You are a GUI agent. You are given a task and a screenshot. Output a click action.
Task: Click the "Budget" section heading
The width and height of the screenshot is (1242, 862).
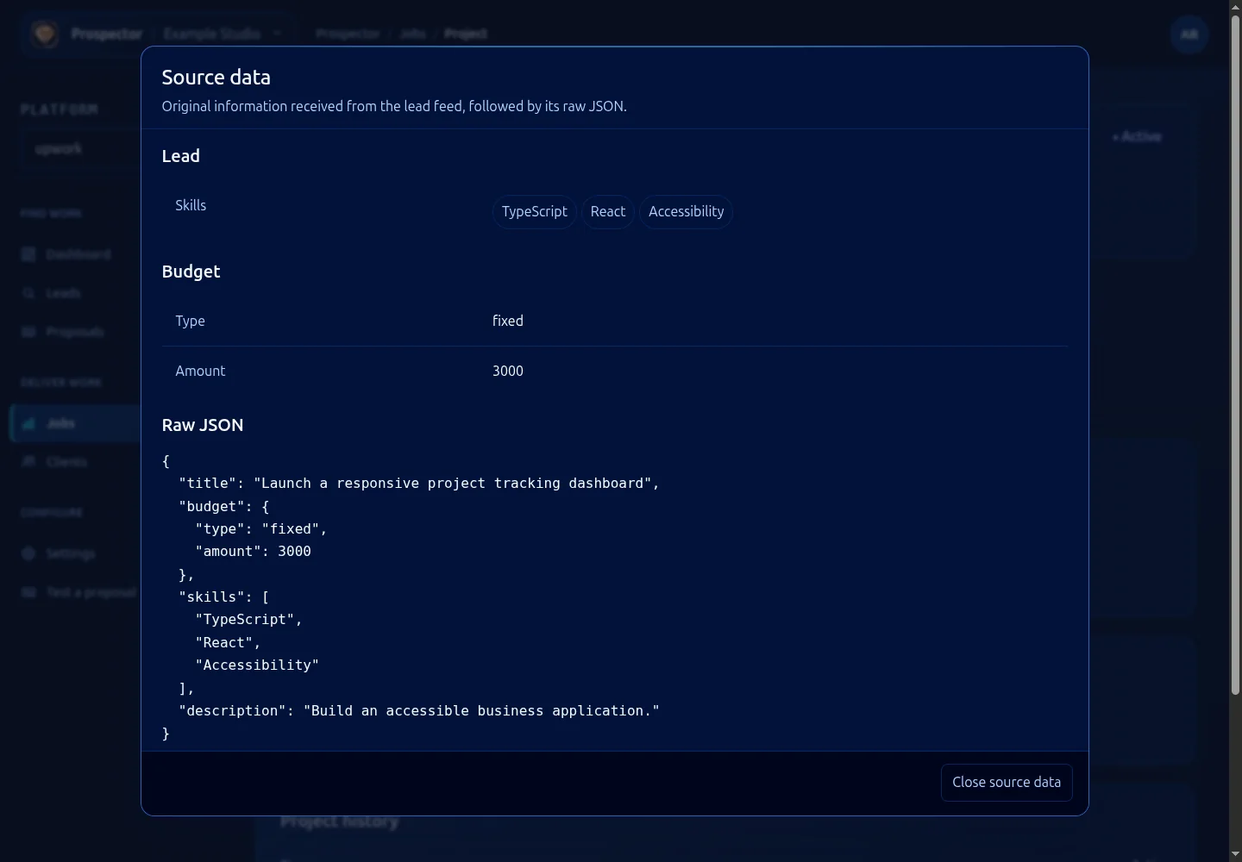pos(191,272)
